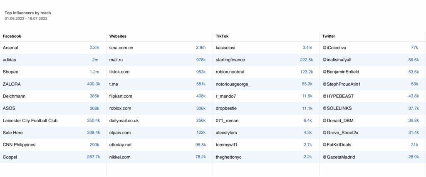Image resolution: width=426 pixels, height=177 pixels.
Task: Click the Arsenal Facebook influencer
Action: click(x=10, y=48)
